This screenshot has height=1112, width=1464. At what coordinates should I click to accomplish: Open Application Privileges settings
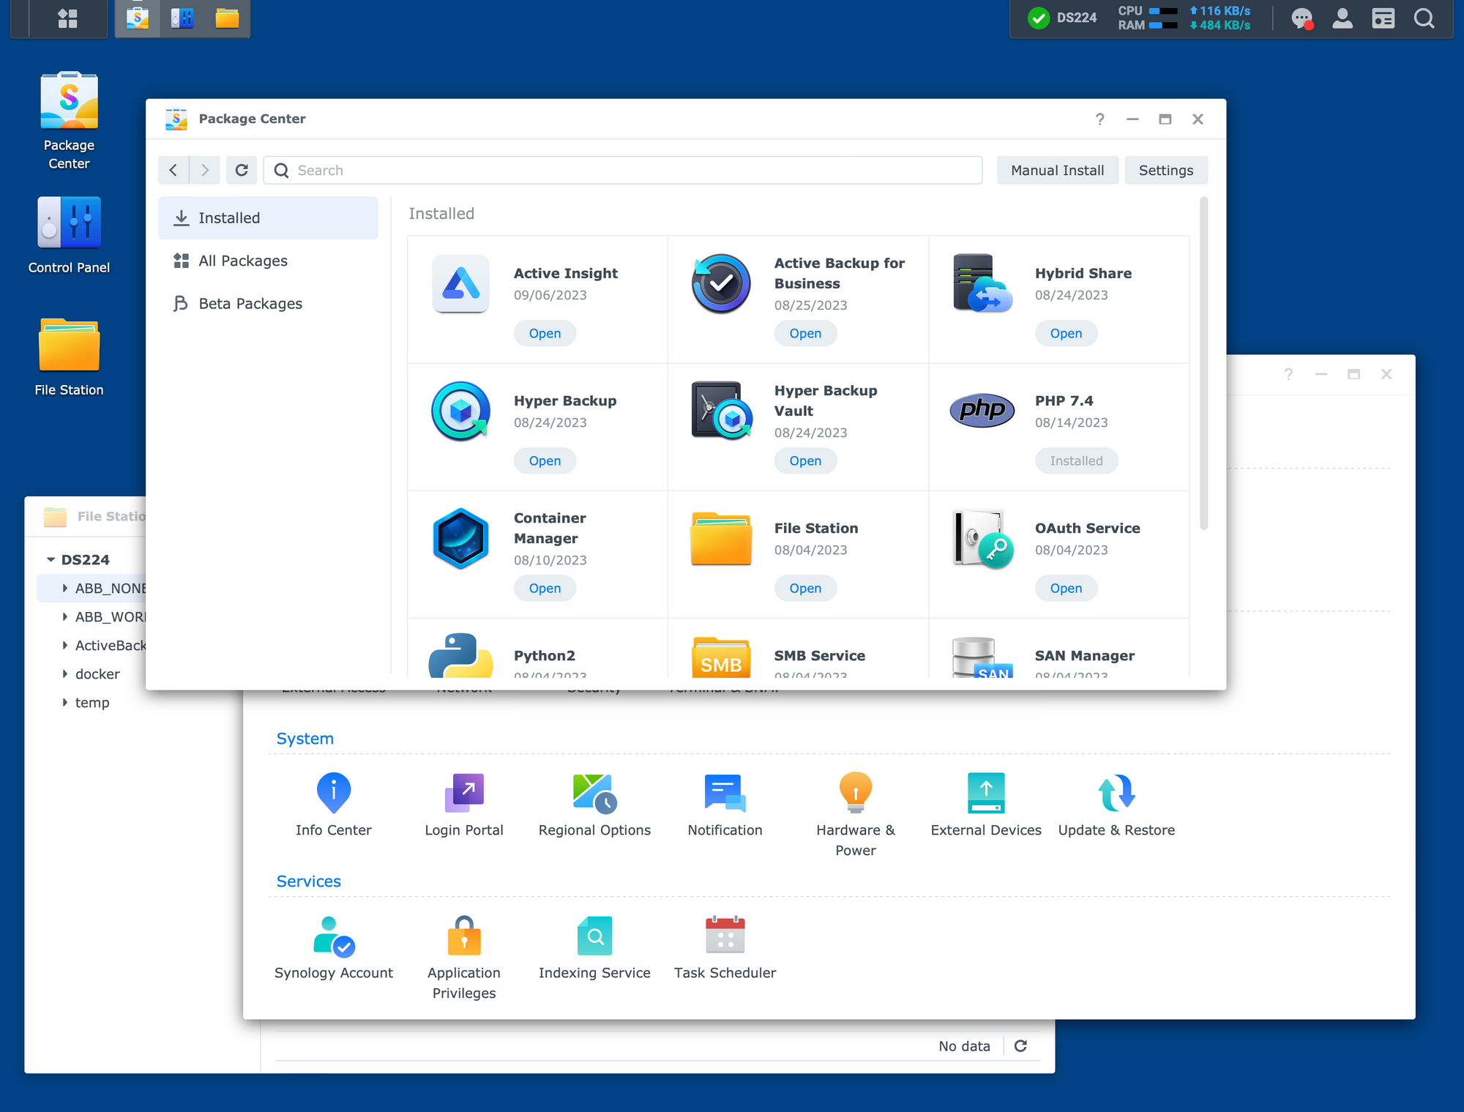click(464, 957)
